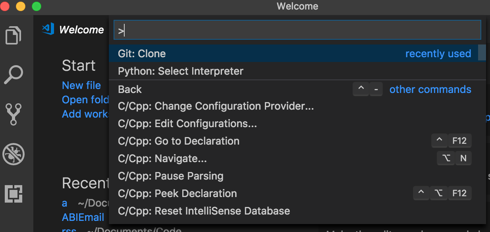Open the Search magnifier in activity bar
Viewport: 490px width, 232px height.
point(14,75)
